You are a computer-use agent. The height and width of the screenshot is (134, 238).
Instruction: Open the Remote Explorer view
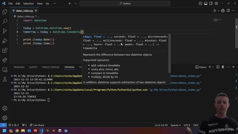tap(5, 70)
